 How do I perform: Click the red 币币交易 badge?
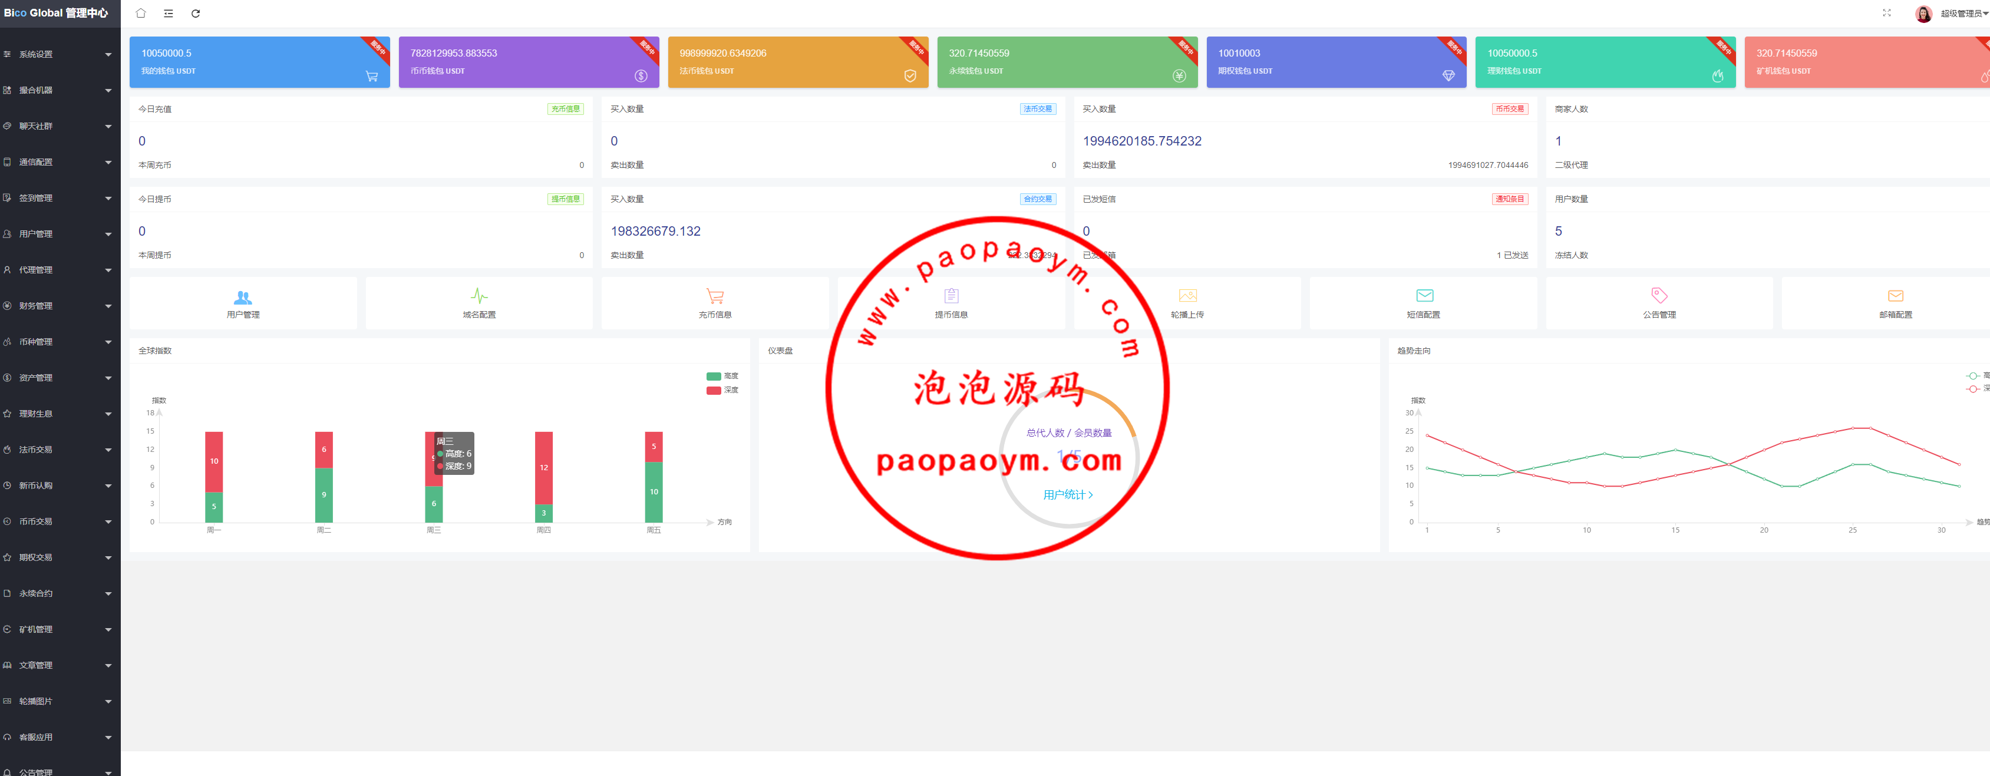[1510, 109]
